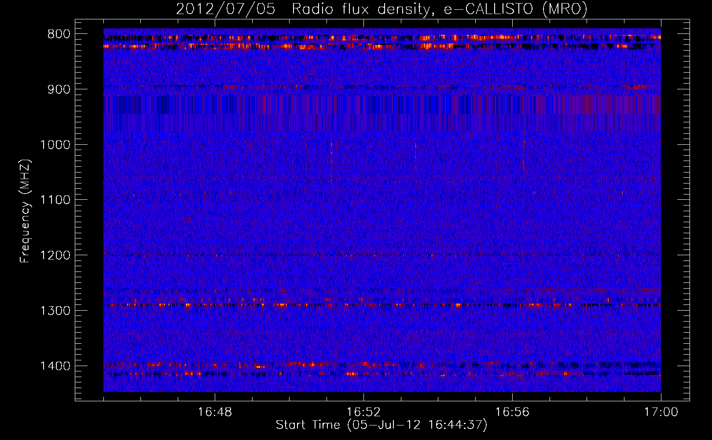Image resolution: width=712 pixels, height=440 pixels.
Task: Click the 1100 frequency tick label
Action: (x=55, y=200)
